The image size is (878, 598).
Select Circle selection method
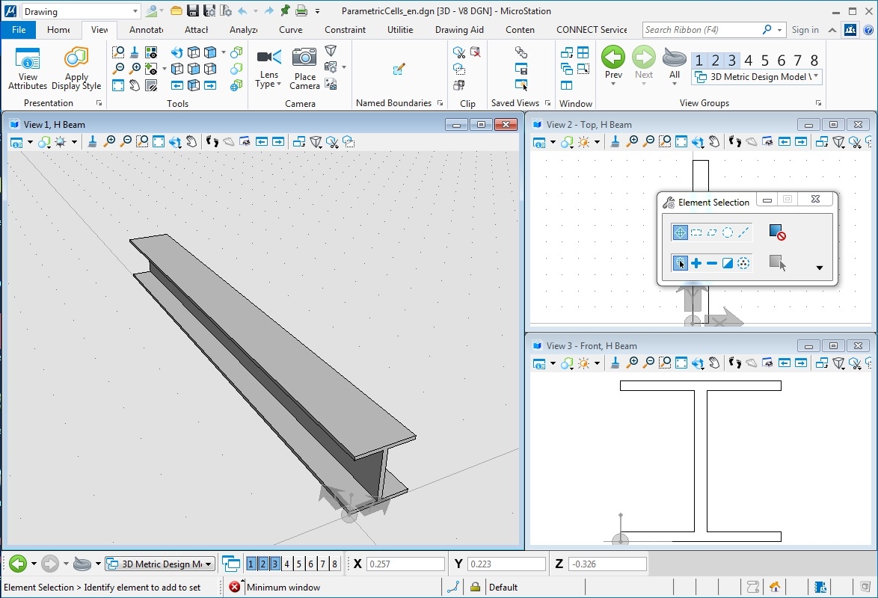[728, 232]
